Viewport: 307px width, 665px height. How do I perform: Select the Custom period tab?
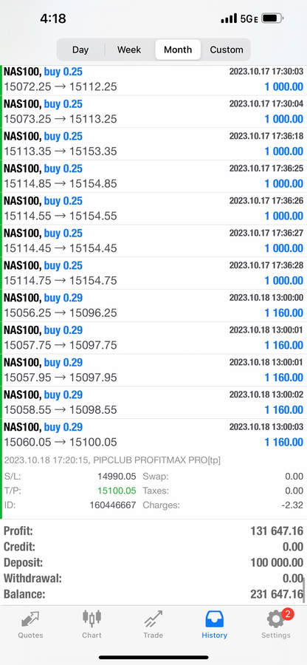227,50
